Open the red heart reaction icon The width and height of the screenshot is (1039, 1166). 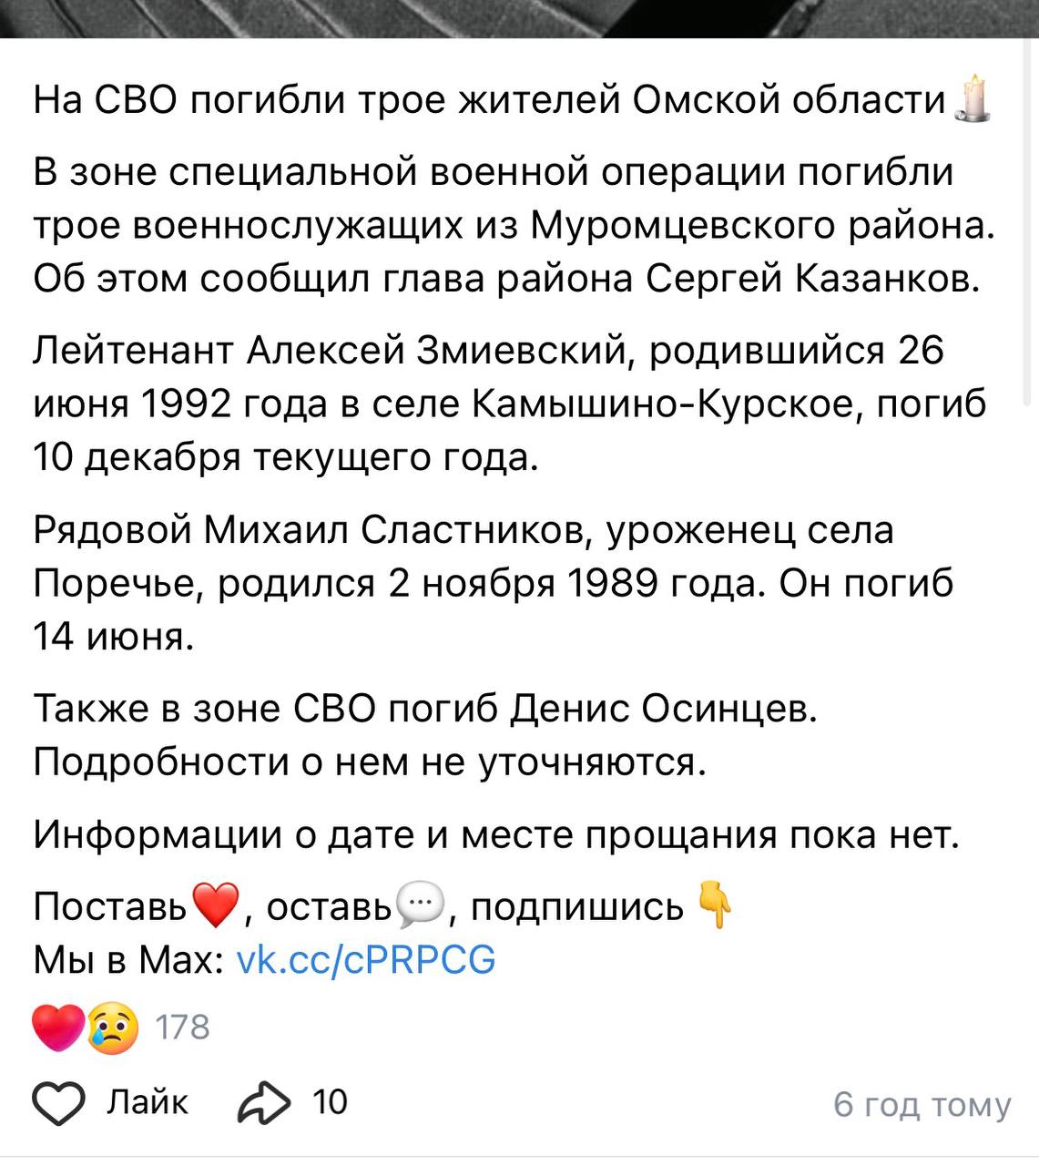[x=57, y=1027]
